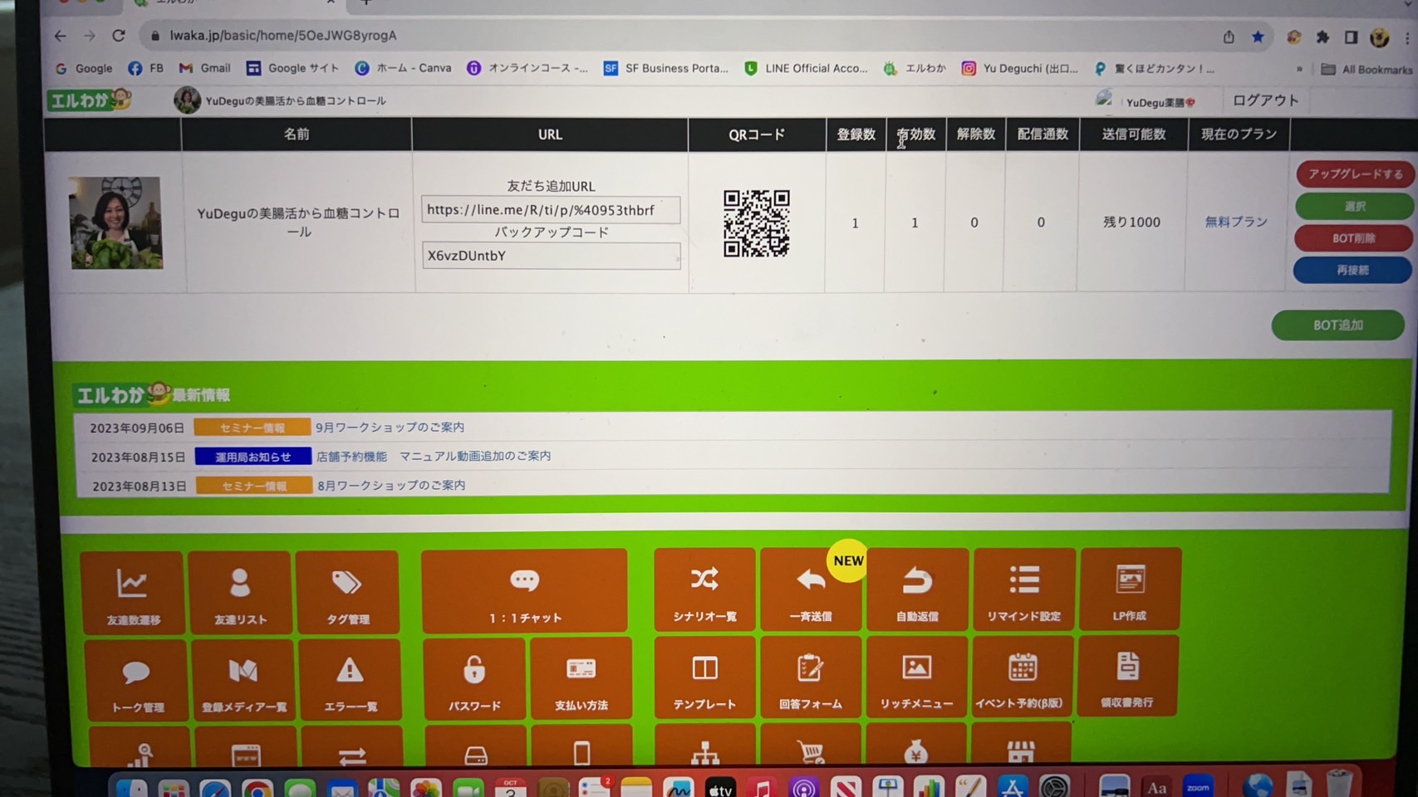Viewport: 1418px width, 797px height.
Task: Open the トーク管理 tile
Action: click(136, 680)
